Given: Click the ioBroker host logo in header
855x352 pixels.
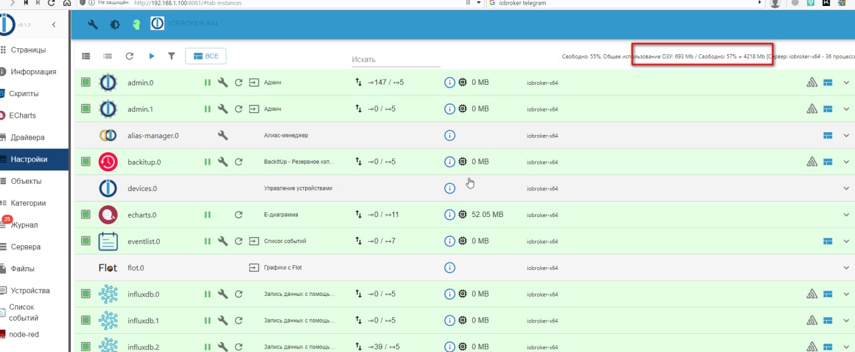Looking at the screenshot, I should pyautogui.click(x=157, y=24).
